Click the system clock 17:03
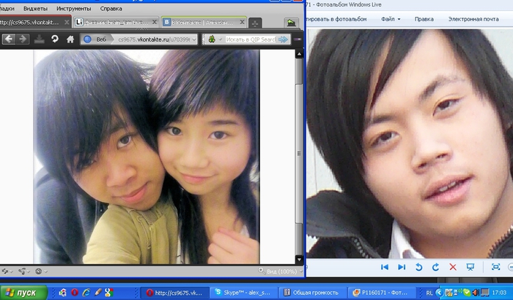The height and width of the screenshot is (300, 513). 499,293
